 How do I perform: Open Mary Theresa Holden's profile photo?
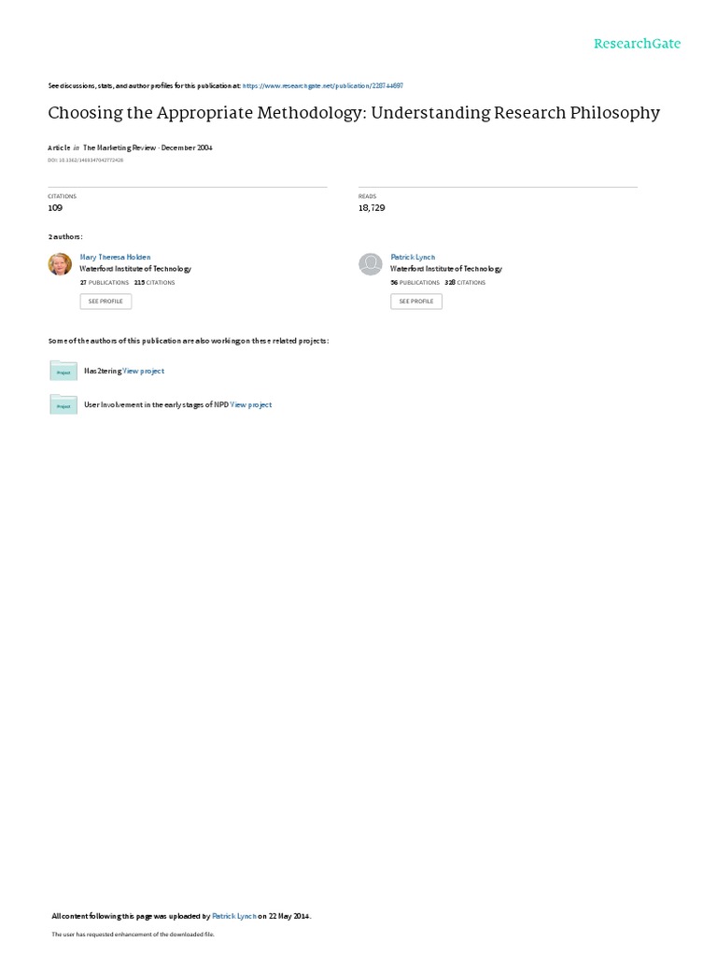pyautogui.click(x=60, y=264)
